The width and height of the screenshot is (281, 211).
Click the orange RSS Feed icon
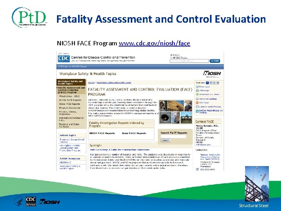tap(197, 103)
